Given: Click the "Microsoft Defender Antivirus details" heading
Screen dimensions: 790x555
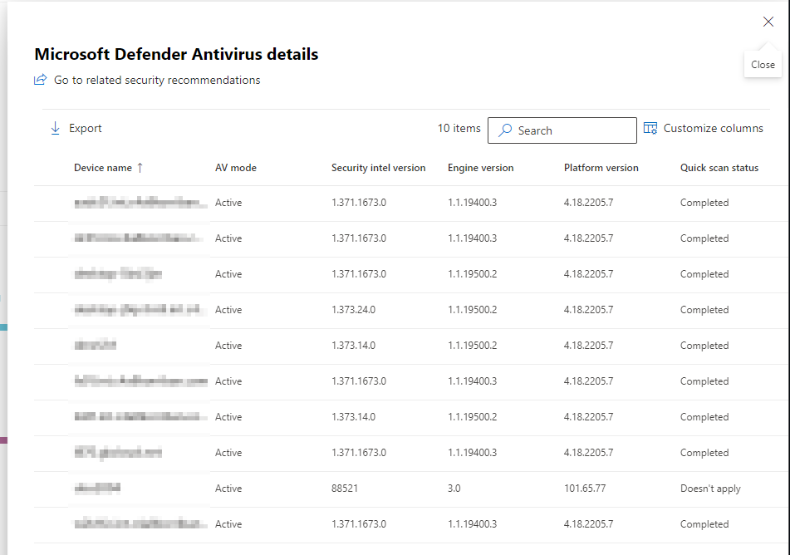Looking at the screenshot, I should pos(176,54).
